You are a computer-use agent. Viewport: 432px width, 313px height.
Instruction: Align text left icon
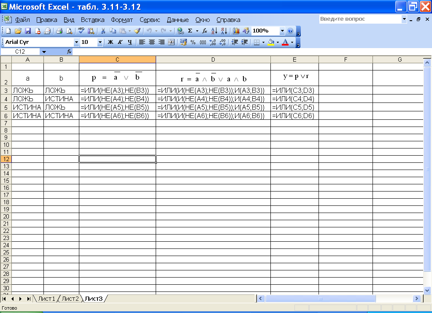coord(142,42)
